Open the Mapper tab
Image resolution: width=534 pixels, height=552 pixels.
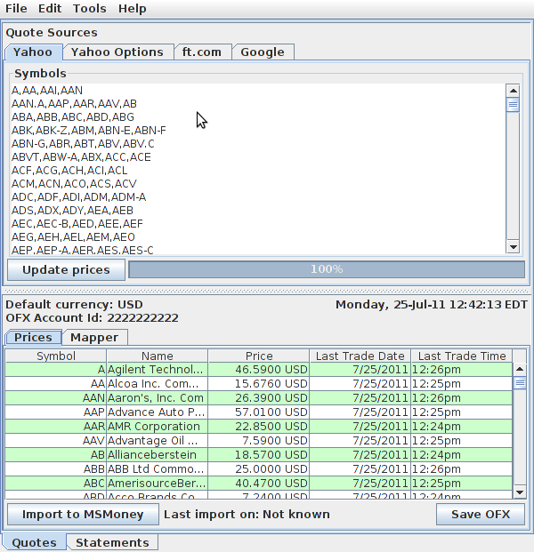[x=95, y=338]
